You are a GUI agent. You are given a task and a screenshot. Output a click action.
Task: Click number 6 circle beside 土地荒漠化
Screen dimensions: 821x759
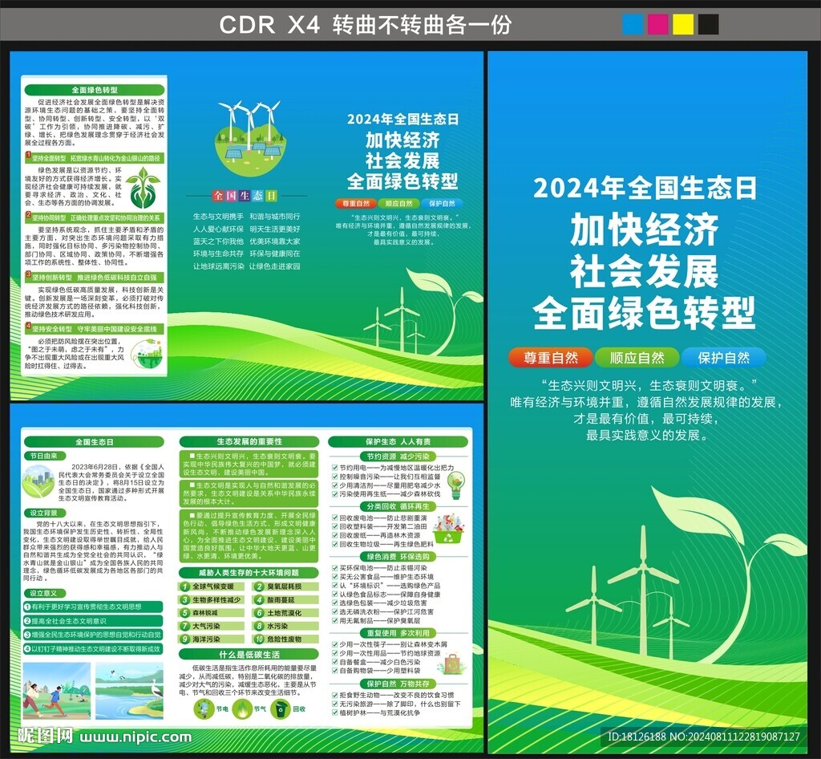click(259, 613)
